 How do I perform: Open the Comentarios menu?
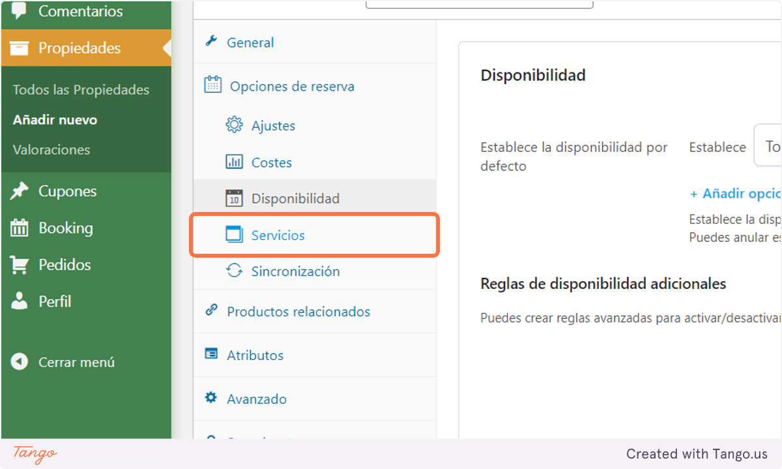click(x=86, y=11)
